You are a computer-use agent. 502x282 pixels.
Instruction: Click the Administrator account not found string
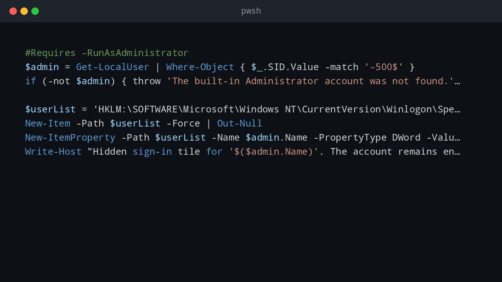click(x=310, y=81)
